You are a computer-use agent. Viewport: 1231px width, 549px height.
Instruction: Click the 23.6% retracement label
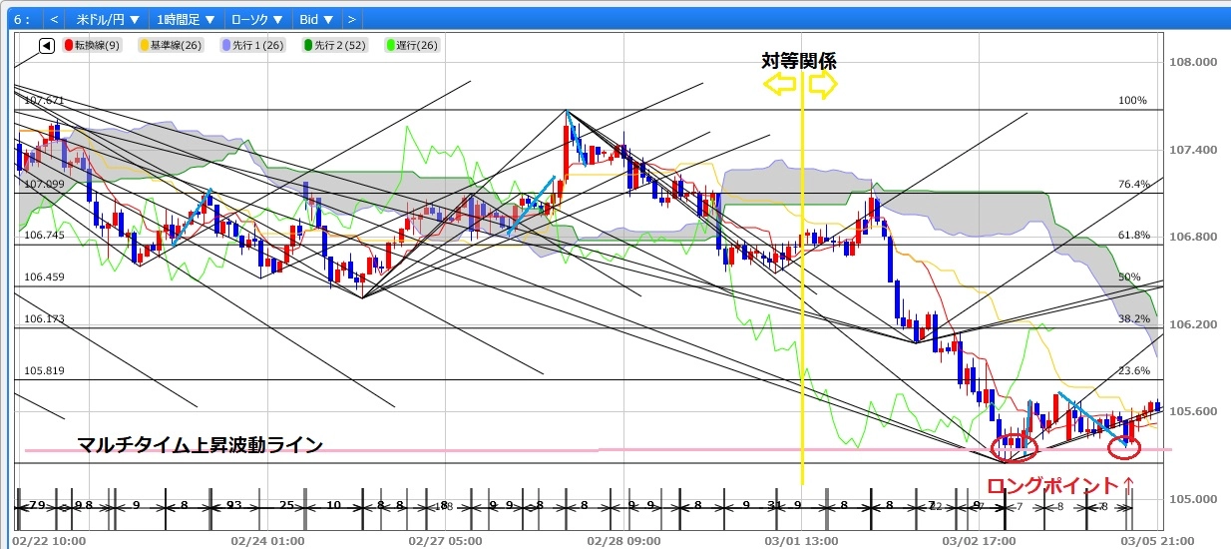[1134, 371]
